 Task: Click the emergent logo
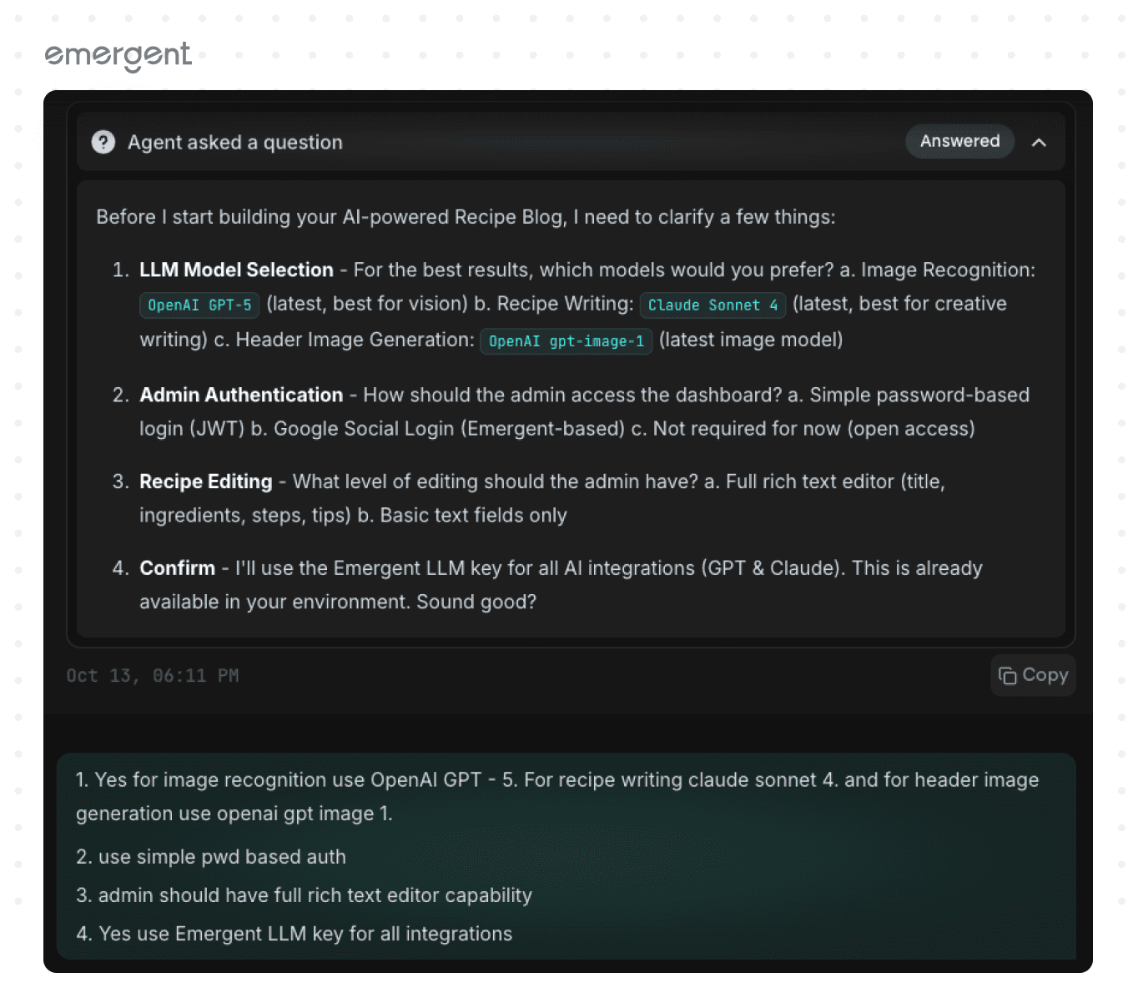coord(118,56)
